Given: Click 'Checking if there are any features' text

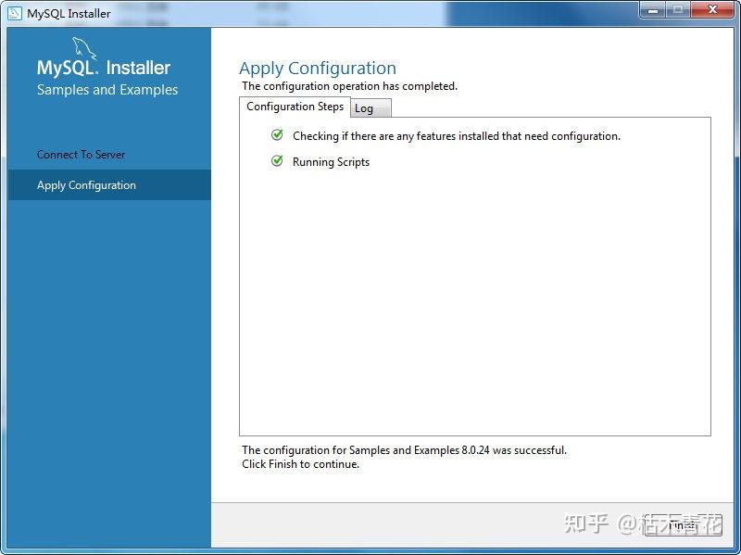Looking at the screenshot, I should click(457, 136).
